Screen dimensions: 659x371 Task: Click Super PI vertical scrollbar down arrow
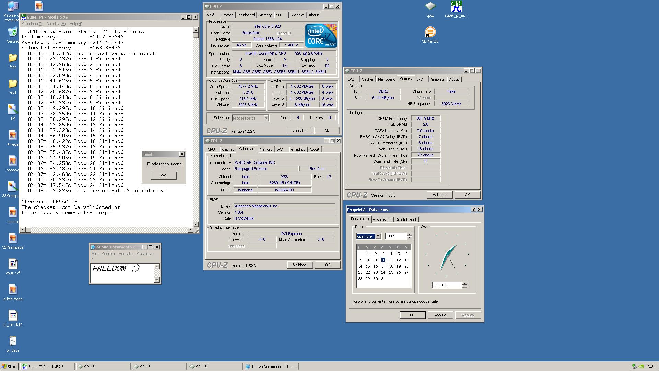pos(196,224)
